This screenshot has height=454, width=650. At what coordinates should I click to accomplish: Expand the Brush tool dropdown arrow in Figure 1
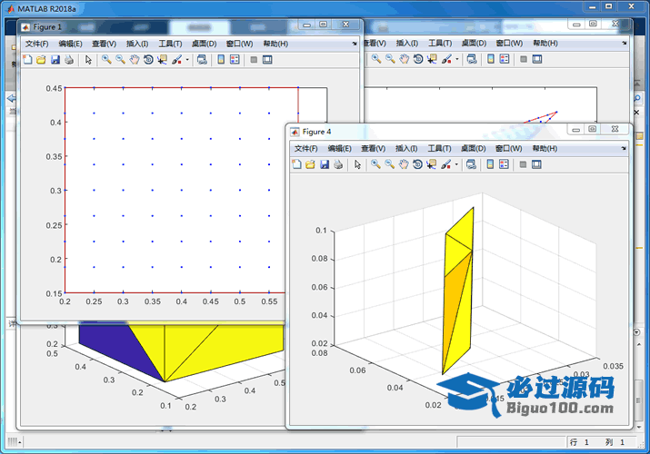pos(187,60)
